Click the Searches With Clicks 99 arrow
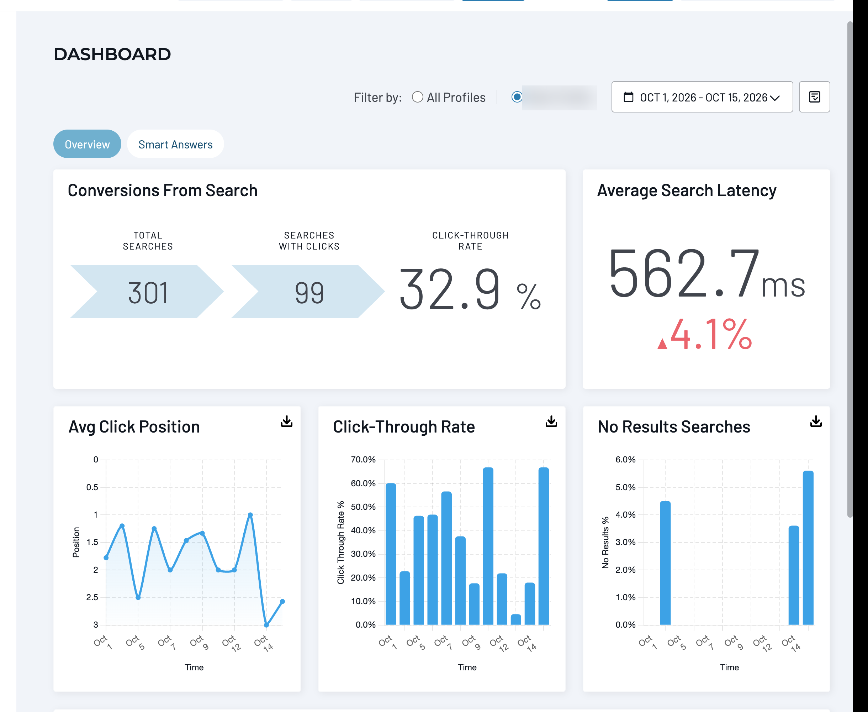The image size is (868, 712). pyautogui.click(x=308, y=292)
